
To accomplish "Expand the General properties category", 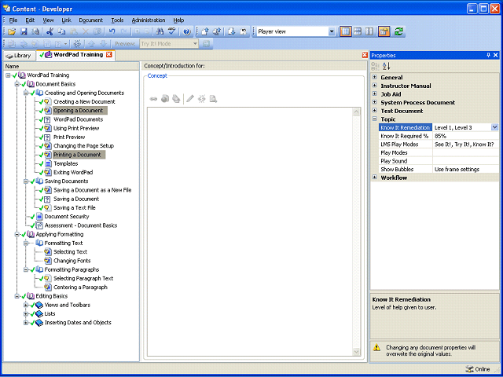I will 374,77.
